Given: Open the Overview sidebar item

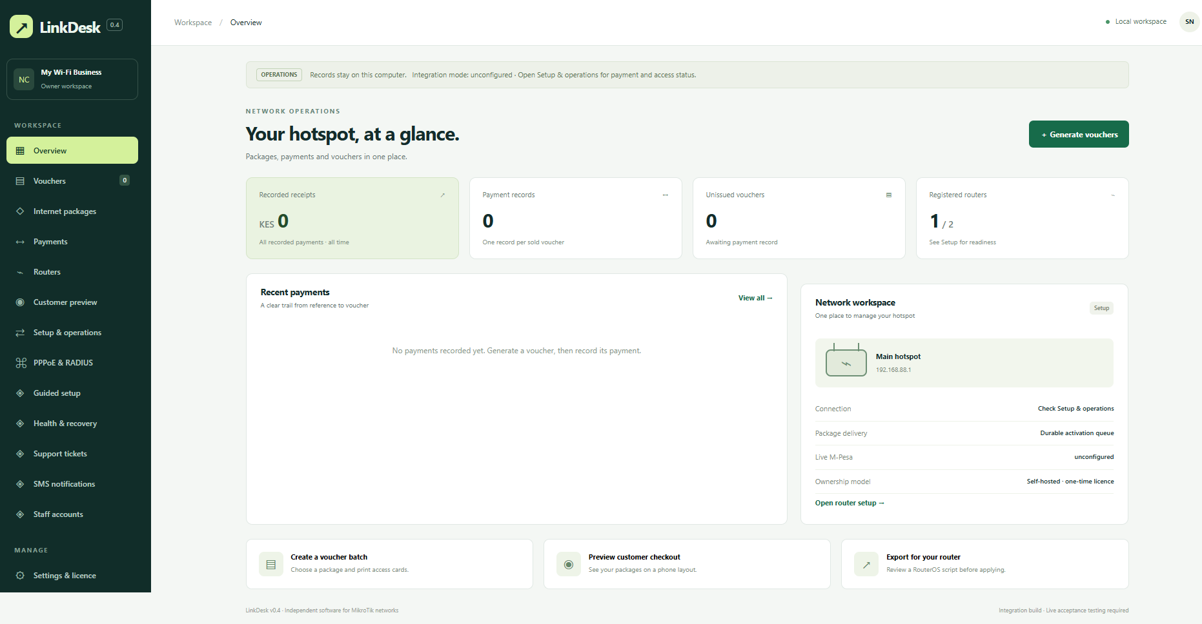Looking at the screenshot, I should pyautogui.click(x=72, y=150).
